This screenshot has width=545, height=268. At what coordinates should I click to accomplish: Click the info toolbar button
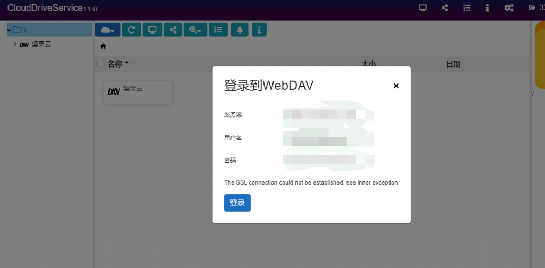tap(259, 30)
